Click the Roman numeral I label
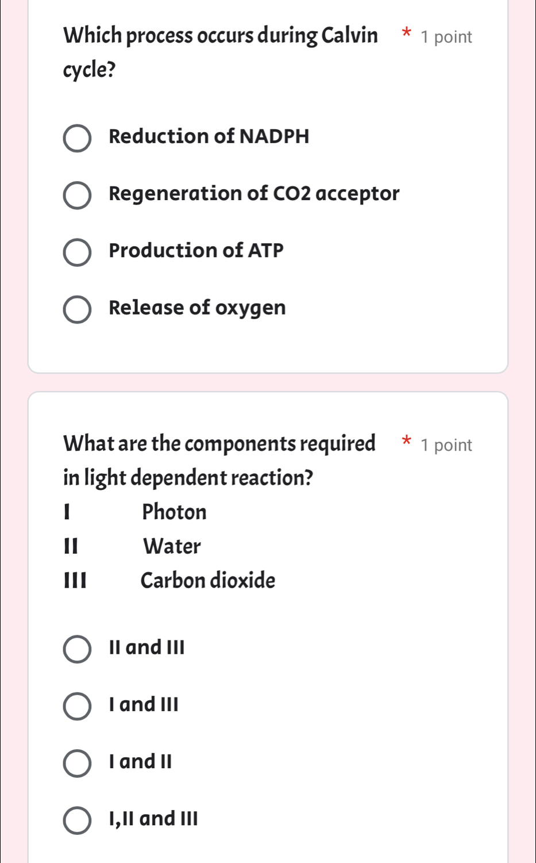Viewport: 536px width, 863px height. click(67, 512)
